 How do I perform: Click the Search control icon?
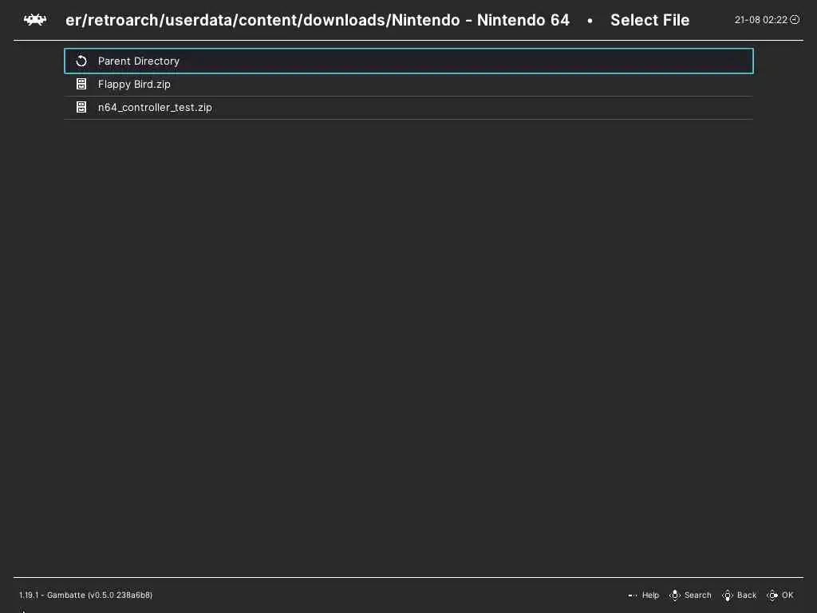(675, 595)
